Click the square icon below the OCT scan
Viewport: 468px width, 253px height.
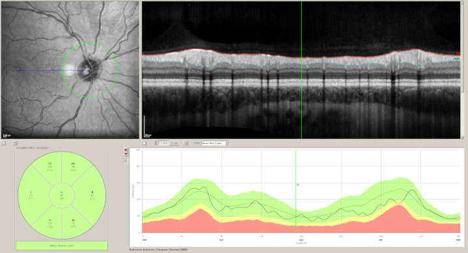[144, 143]
